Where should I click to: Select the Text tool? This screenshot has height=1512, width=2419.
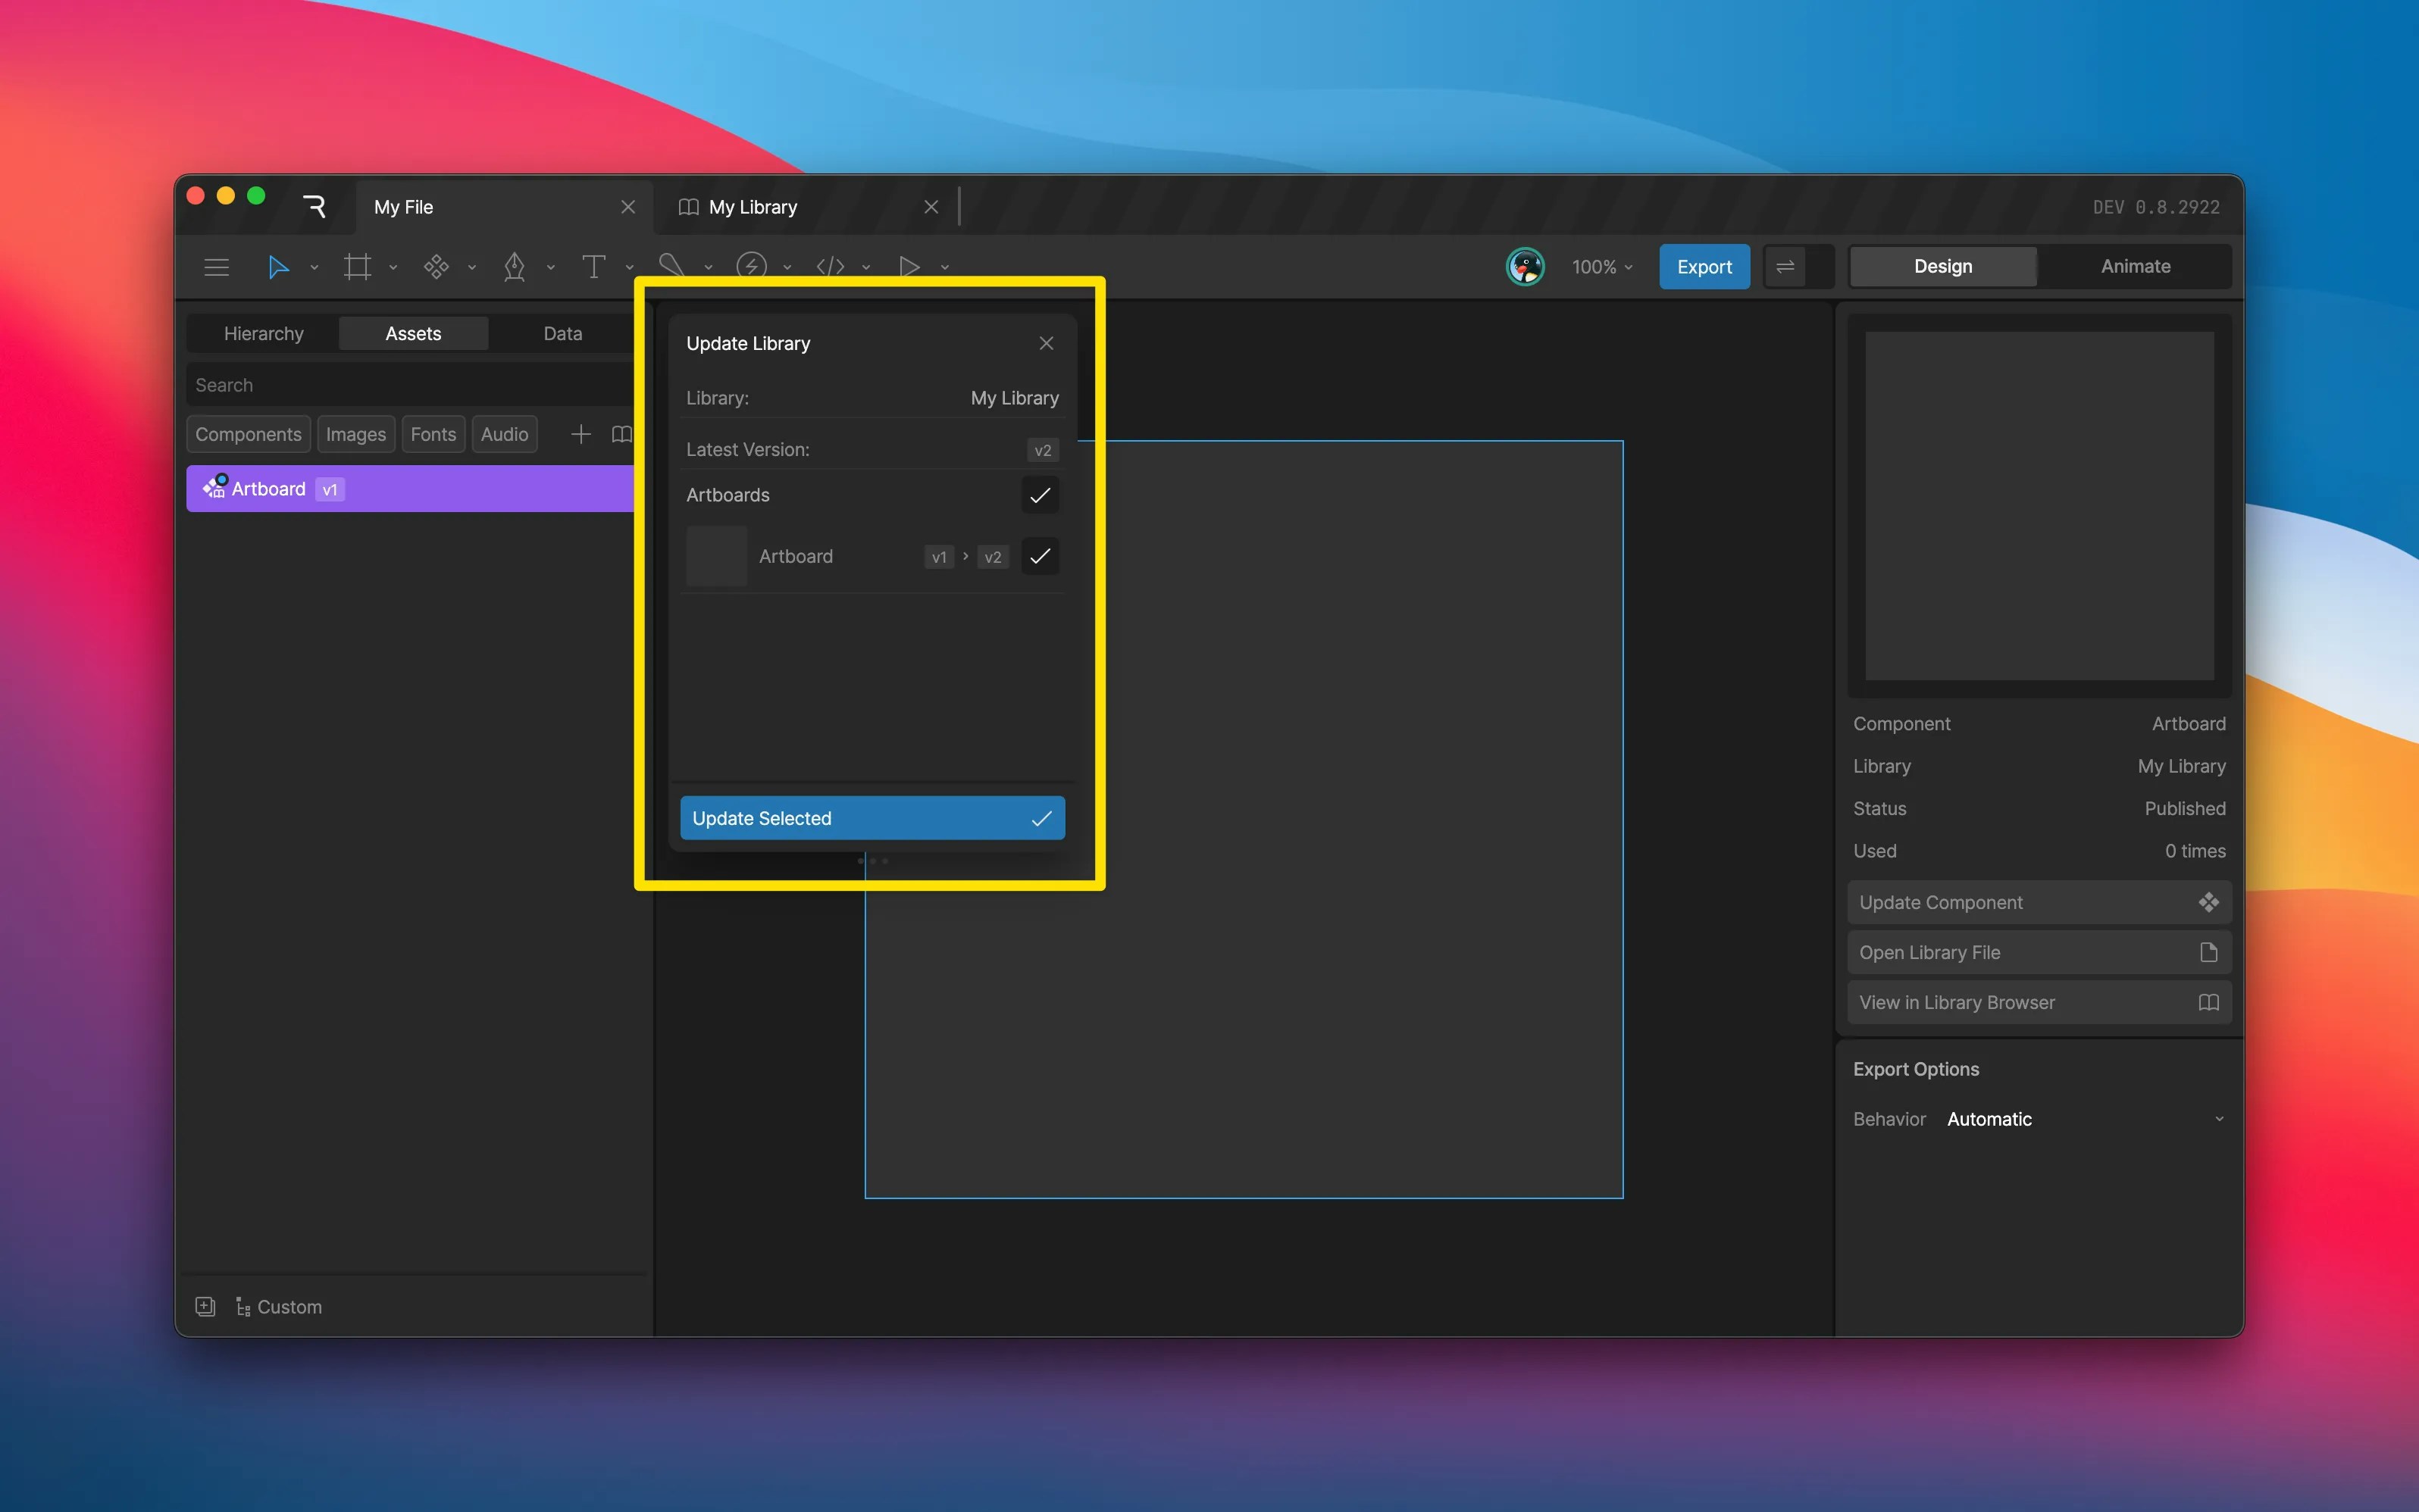coord(593,267)
